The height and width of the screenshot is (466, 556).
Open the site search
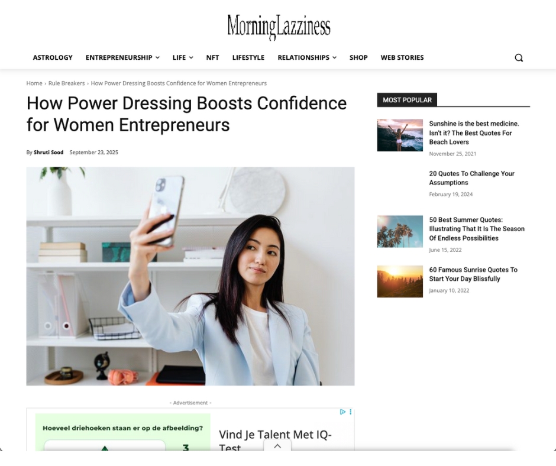[x=519, y=57]
